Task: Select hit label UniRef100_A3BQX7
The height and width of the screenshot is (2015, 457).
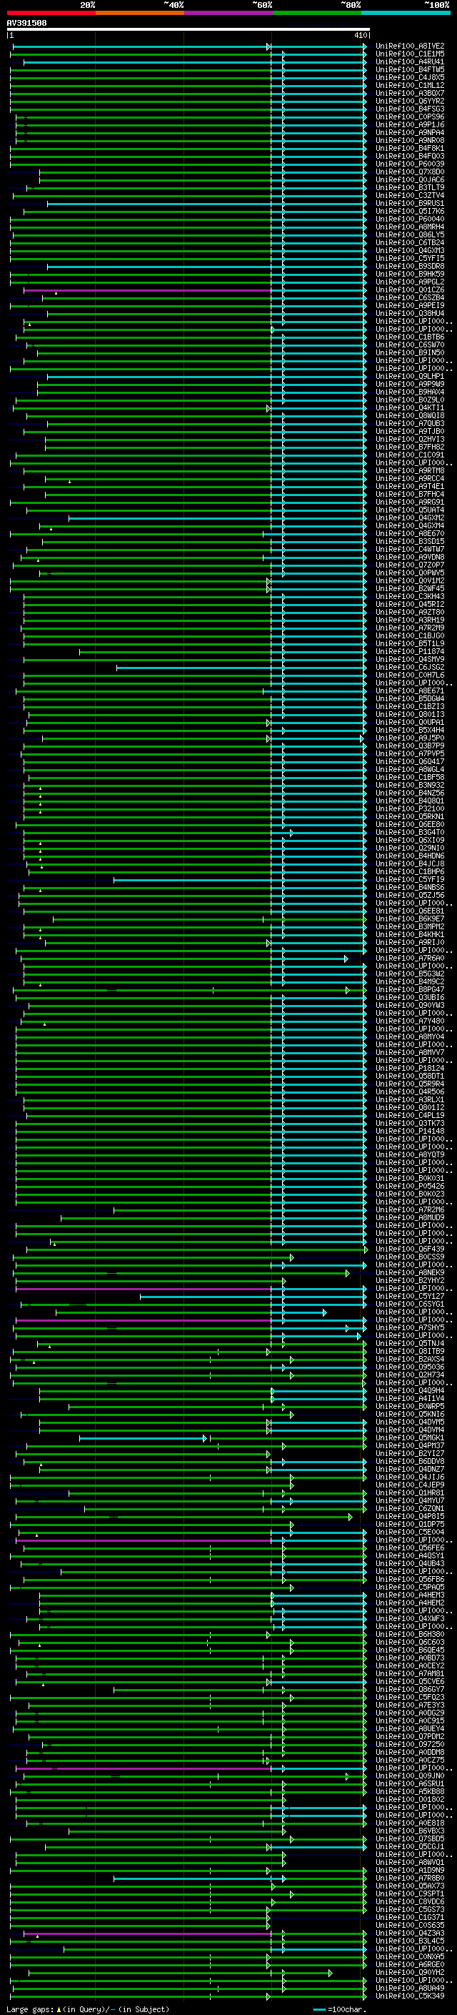Action: click(409, 93)
